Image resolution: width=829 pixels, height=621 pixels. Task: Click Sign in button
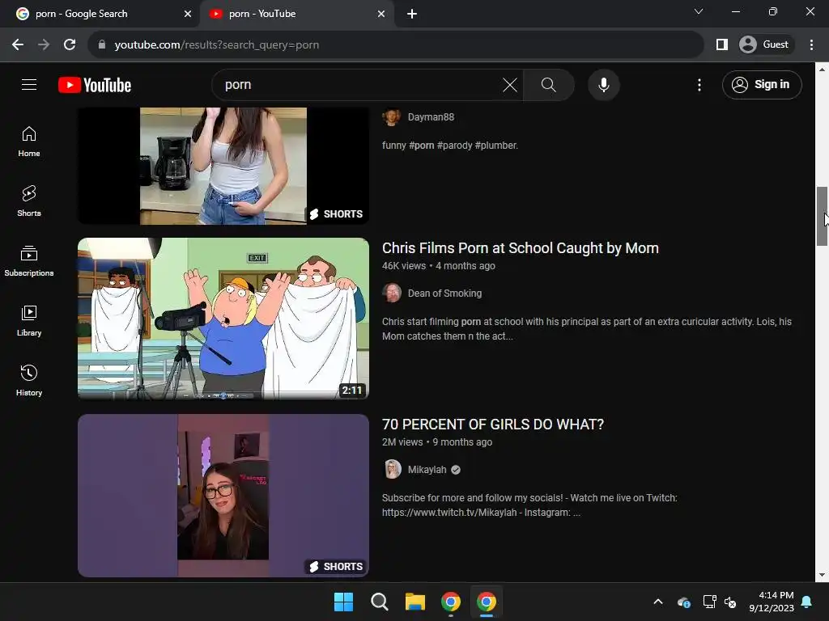(x=762, y=84)
